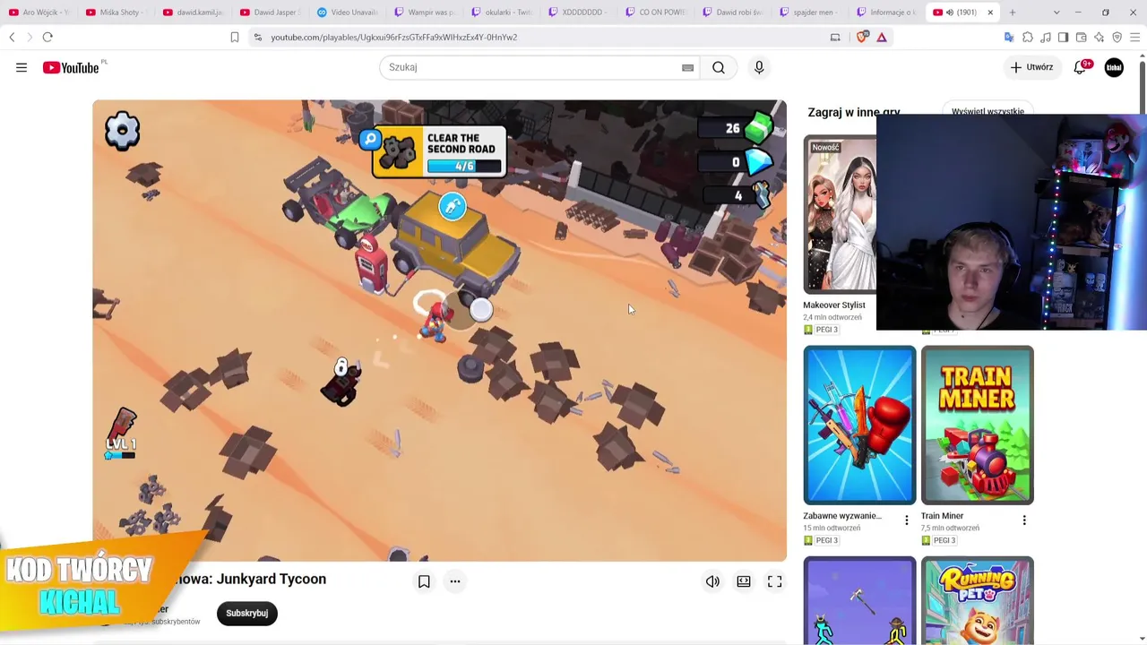Open the three-dot menu under the game
The height and width of the screenshot is (645, 1147).
(x=455, y=581)
